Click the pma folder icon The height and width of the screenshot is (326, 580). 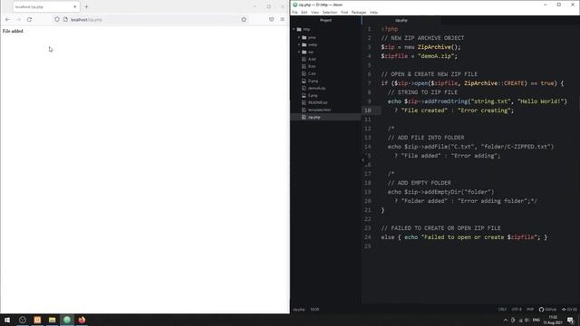click(x=304, y=37)
